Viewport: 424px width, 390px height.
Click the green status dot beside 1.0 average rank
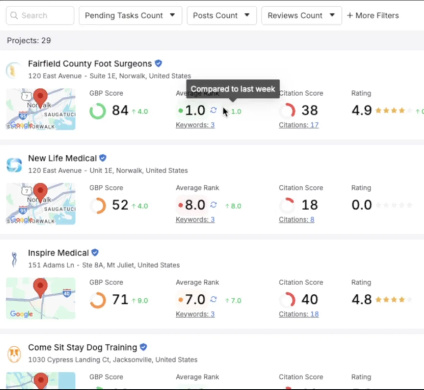pyautogui.click(x=181, y=111)
